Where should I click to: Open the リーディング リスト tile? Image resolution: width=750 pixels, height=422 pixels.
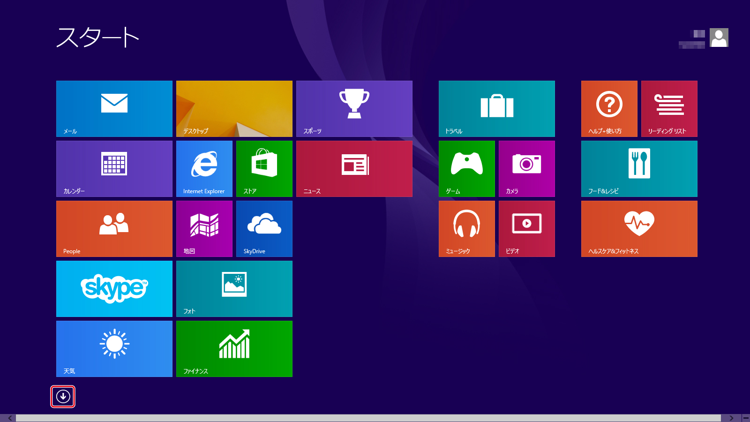(x=669, y=109)
